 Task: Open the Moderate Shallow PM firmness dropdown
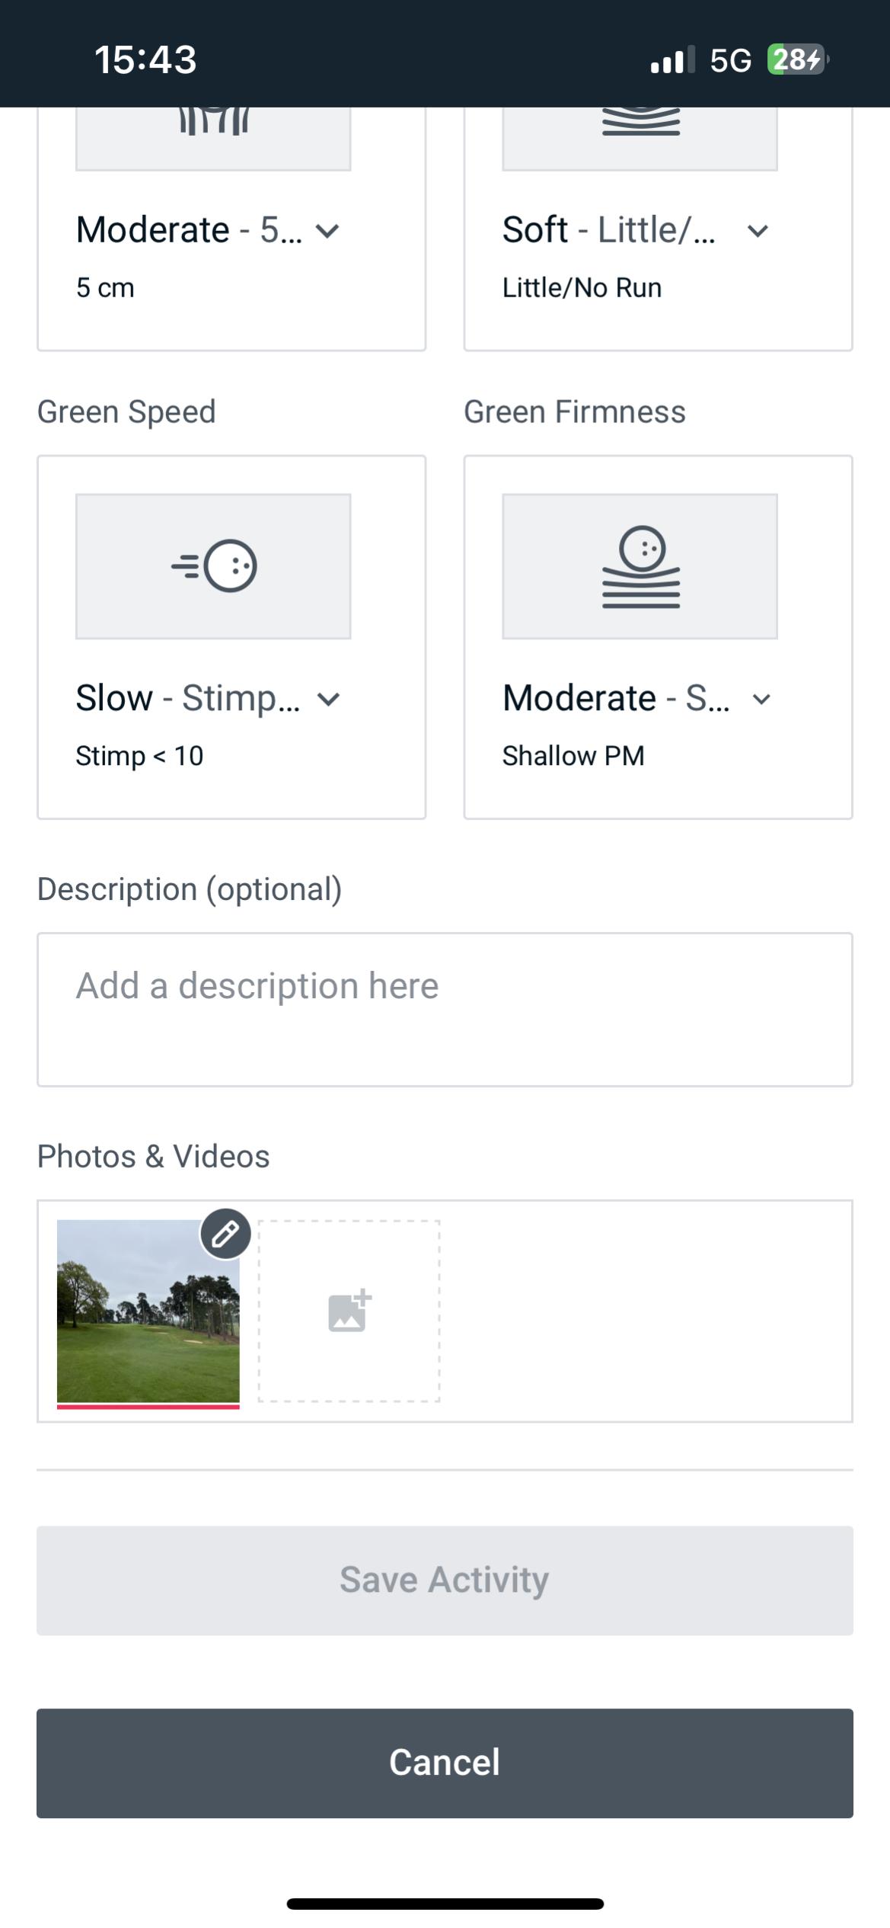click(x=761, y=699)
